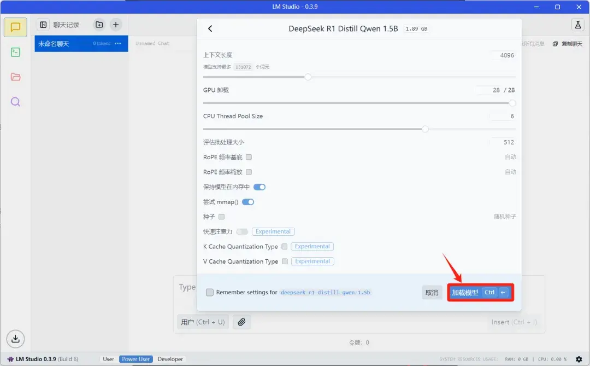Viewport: 590px width, 366px height.
Task: Click the 复制聊天 copy icon
Action: click(555, 44)
